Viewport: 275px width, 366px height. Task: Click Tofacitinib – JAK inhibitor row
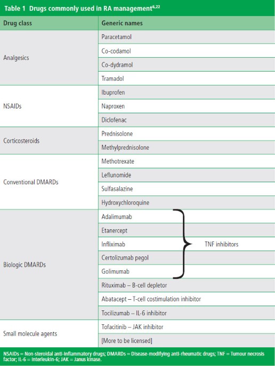click(x=187, y=327)
